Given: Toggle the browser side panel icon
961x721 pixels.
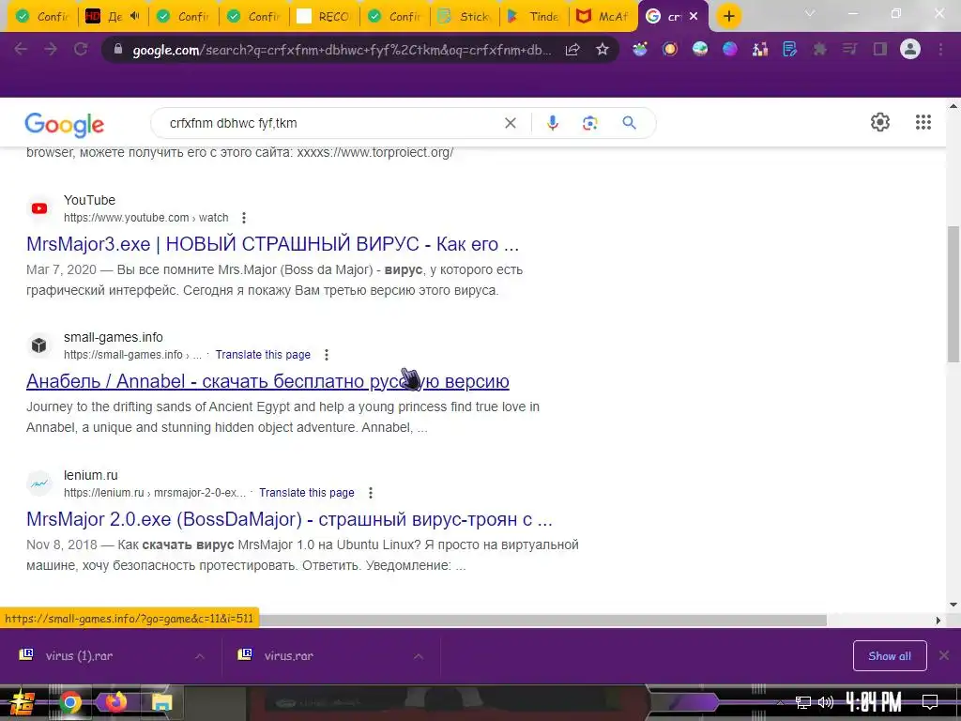Looking at the screenshot, I should click(880, 49).
